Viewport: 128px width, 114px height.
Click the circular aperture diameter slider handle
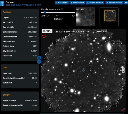(x=45, y=12)
